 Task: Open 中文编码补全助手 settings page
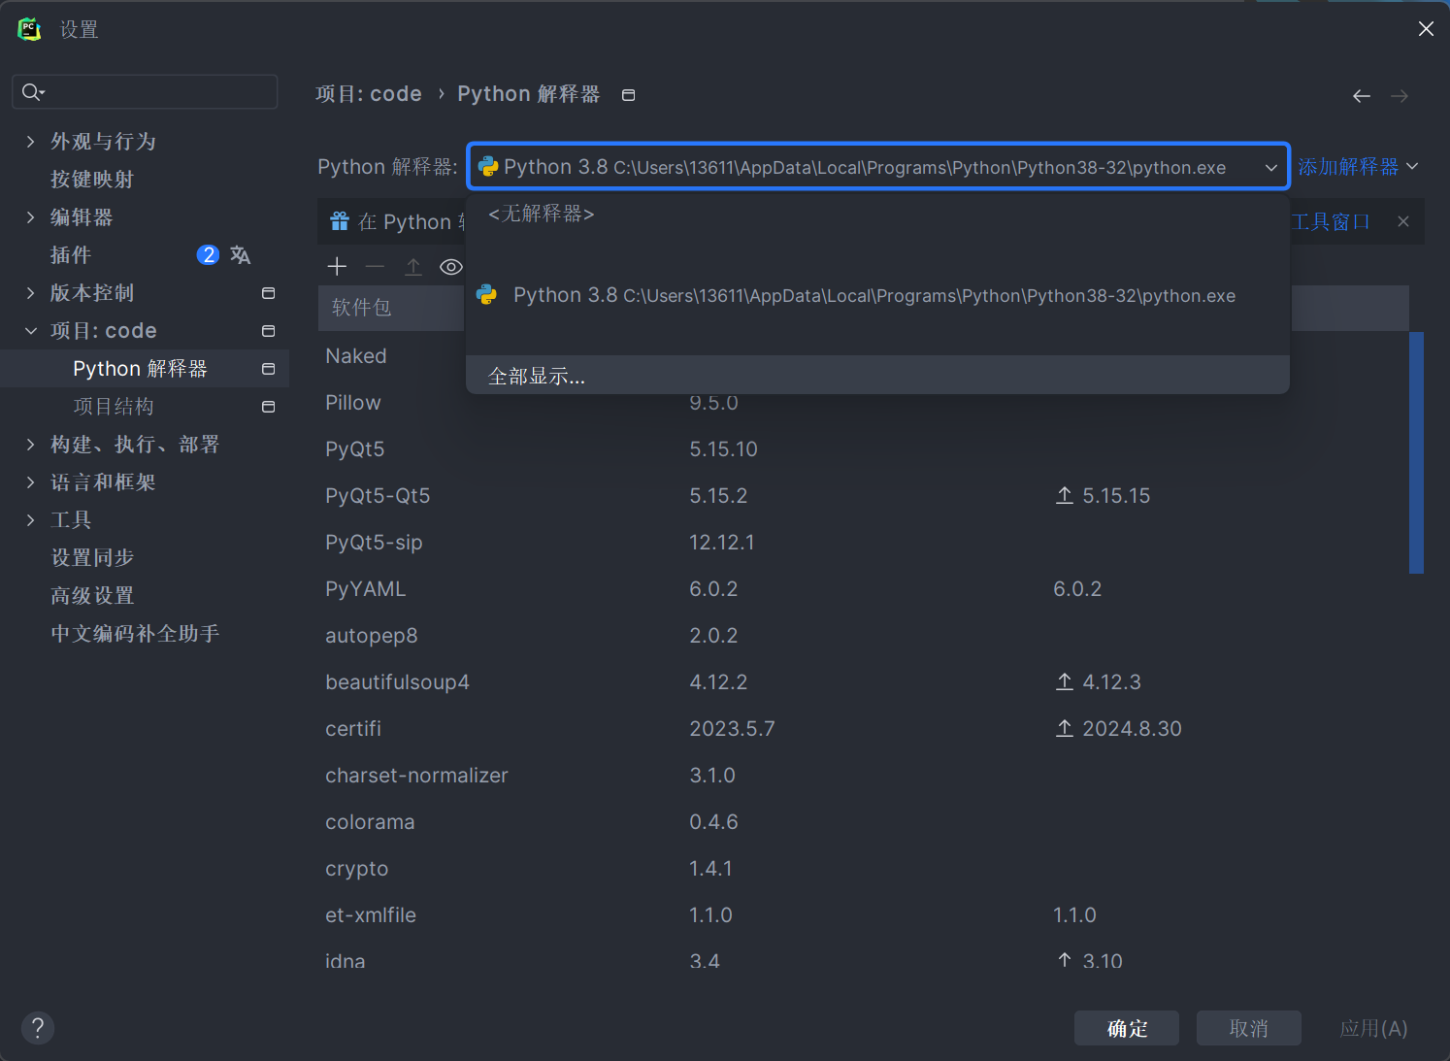tap(135, 634)
